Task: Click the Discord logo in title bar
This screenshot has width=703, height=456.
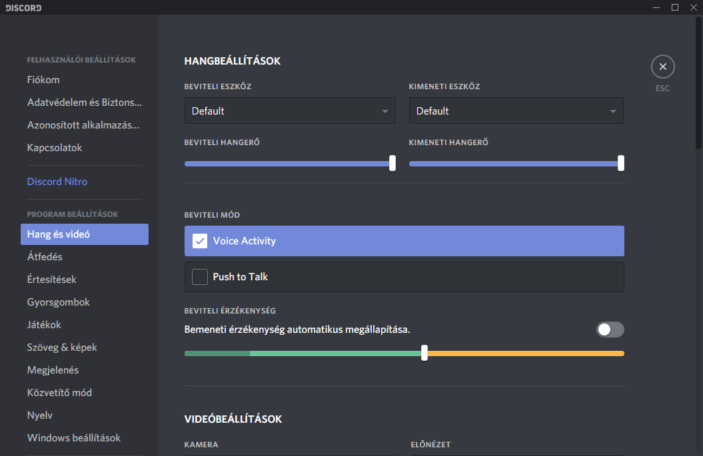Action: (23, 7)
